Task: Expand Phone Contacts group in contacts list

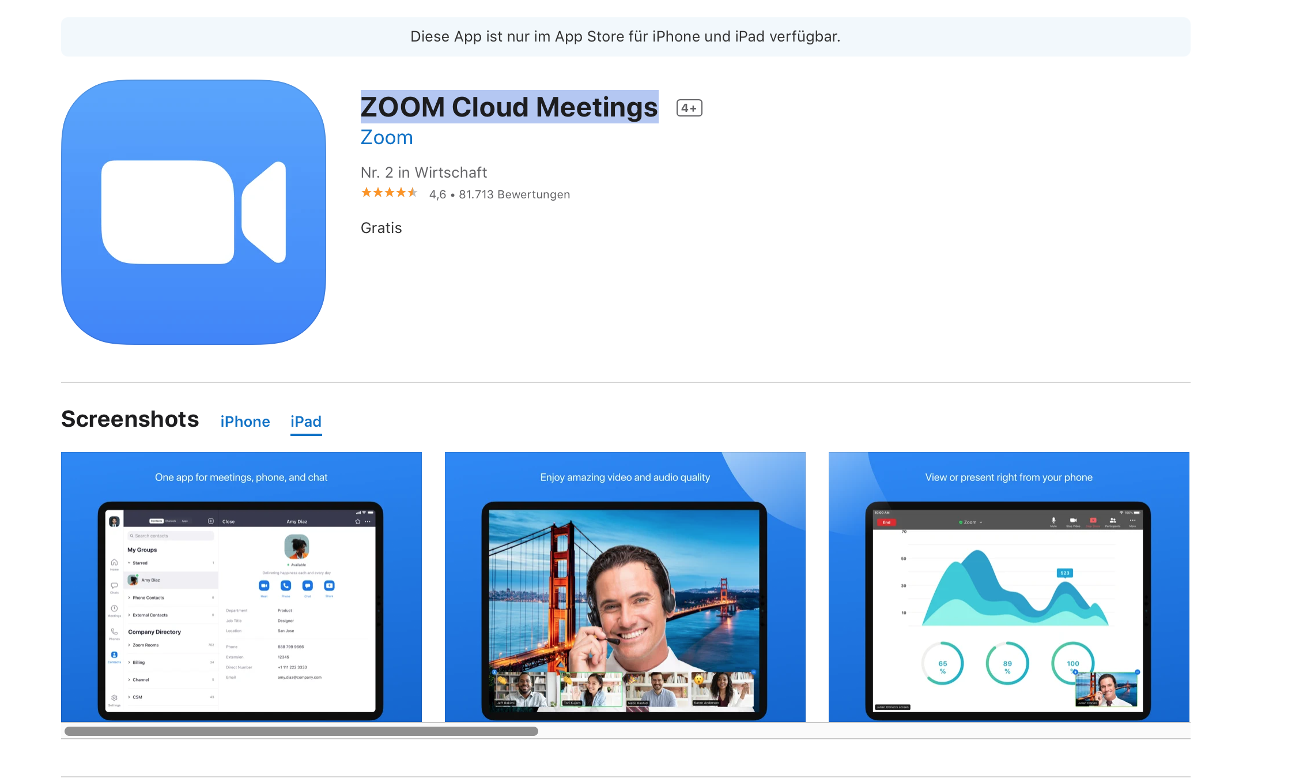Action: (x=147, y=597)
